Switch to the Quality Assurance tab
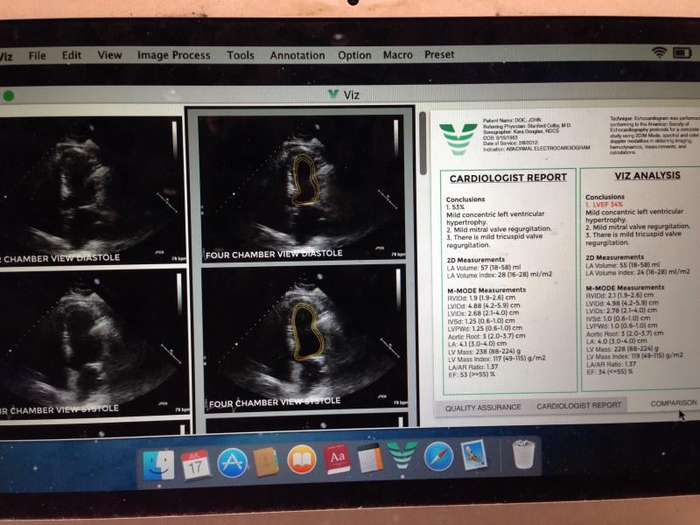This screenshot has height=525, width=700. click(482, 407)
